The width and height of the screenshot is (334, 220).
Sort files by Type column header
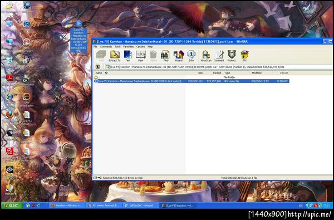click(237, 73)
